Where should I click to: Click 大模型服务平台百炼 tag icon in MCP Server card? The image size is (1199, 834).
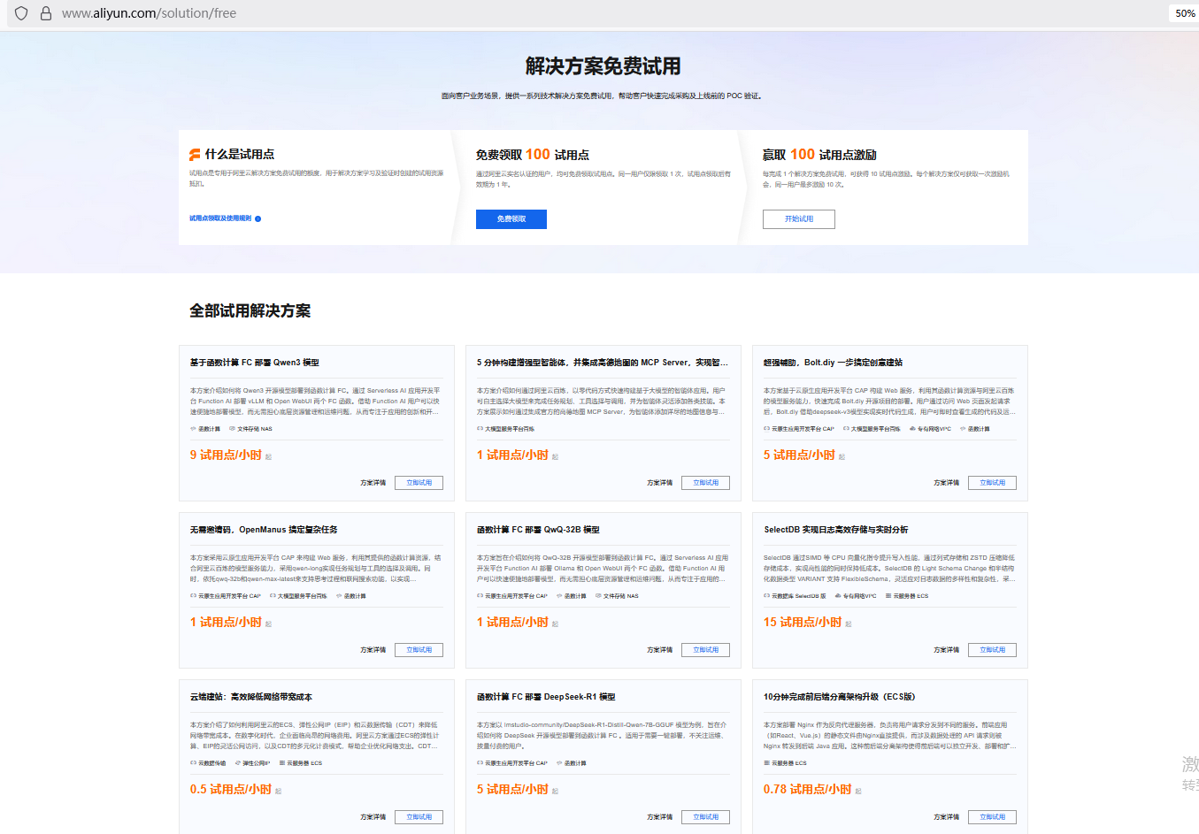coord(480,429)
